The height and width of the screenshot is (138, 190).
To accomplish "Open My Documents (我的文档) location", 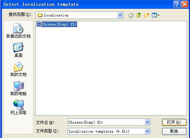I will point(18,69).
